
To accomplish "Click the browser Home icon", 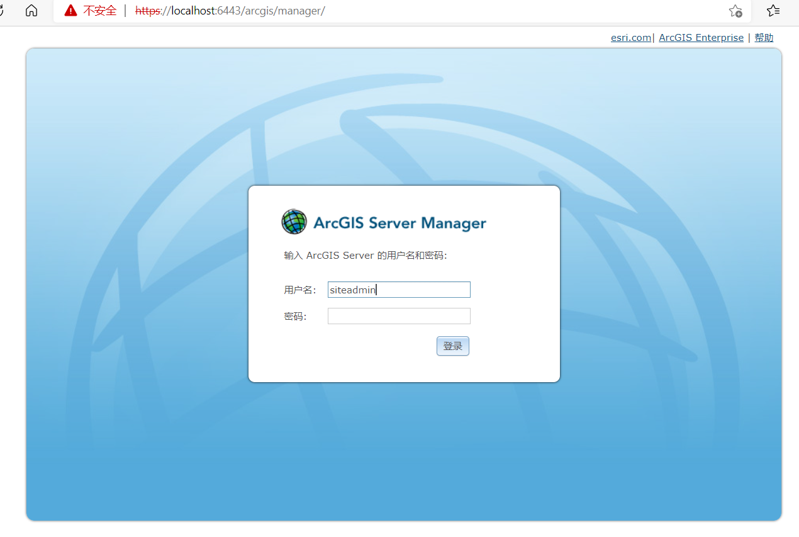I will [x=31, y=11].
